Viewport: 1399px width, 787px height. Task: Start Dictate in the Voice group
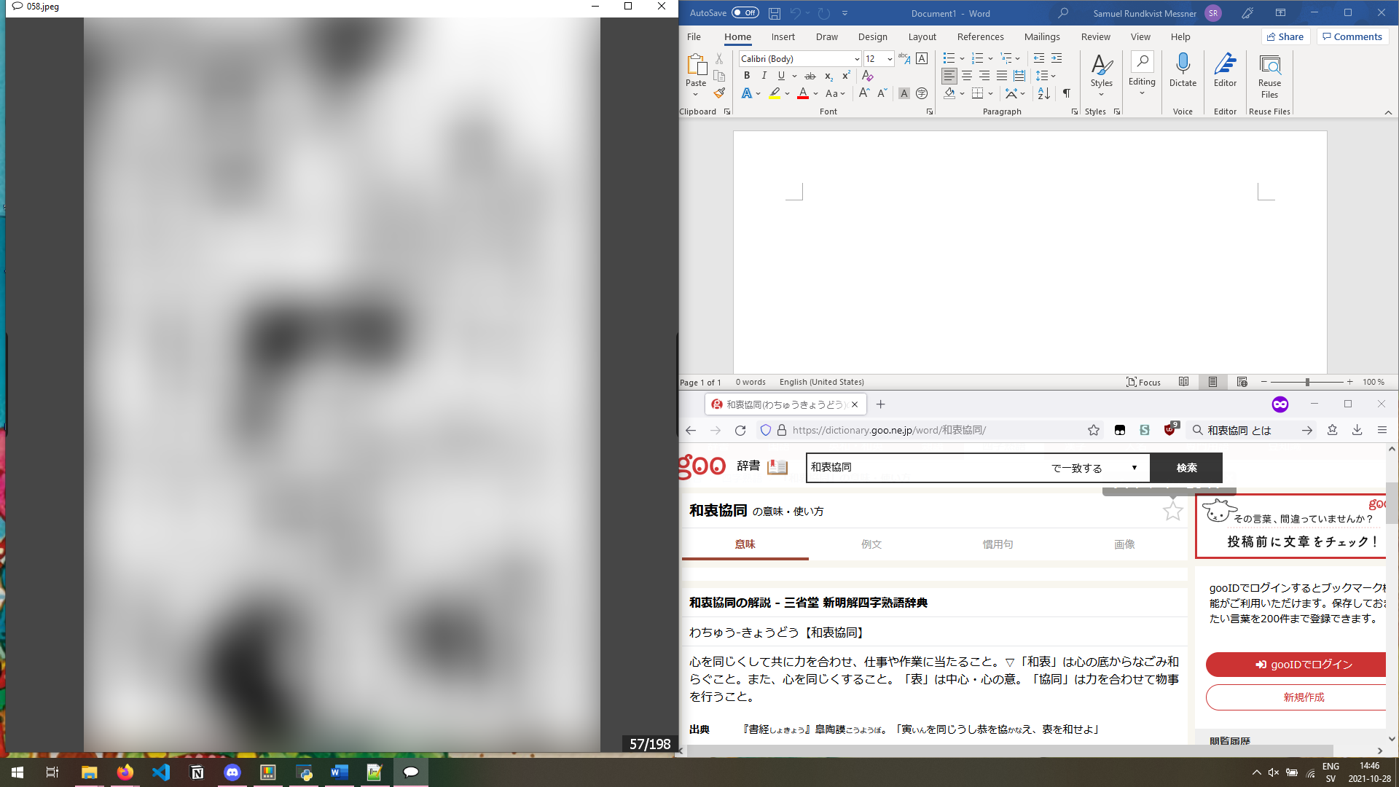[x=1182, y=69]
